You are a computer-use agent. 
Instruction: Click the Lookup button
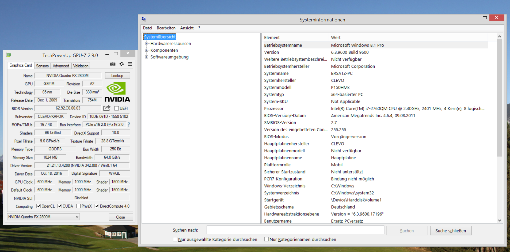pyautogui.click(x=117, y=76)
